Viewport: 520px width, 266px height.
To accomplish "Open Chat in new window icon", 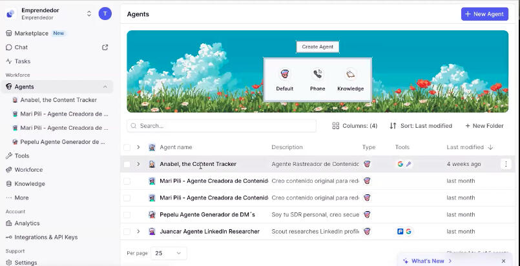I will click(105, 47).
